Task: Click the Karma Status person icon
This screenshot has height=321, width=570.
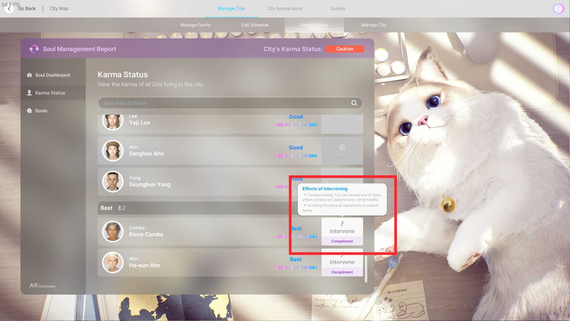Action: 29,93
